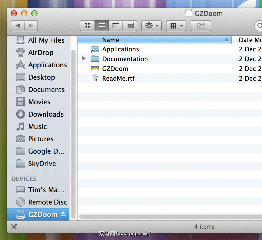The image size is (262, 240).
Task: Switch to list view
Action: pos(102,26)
